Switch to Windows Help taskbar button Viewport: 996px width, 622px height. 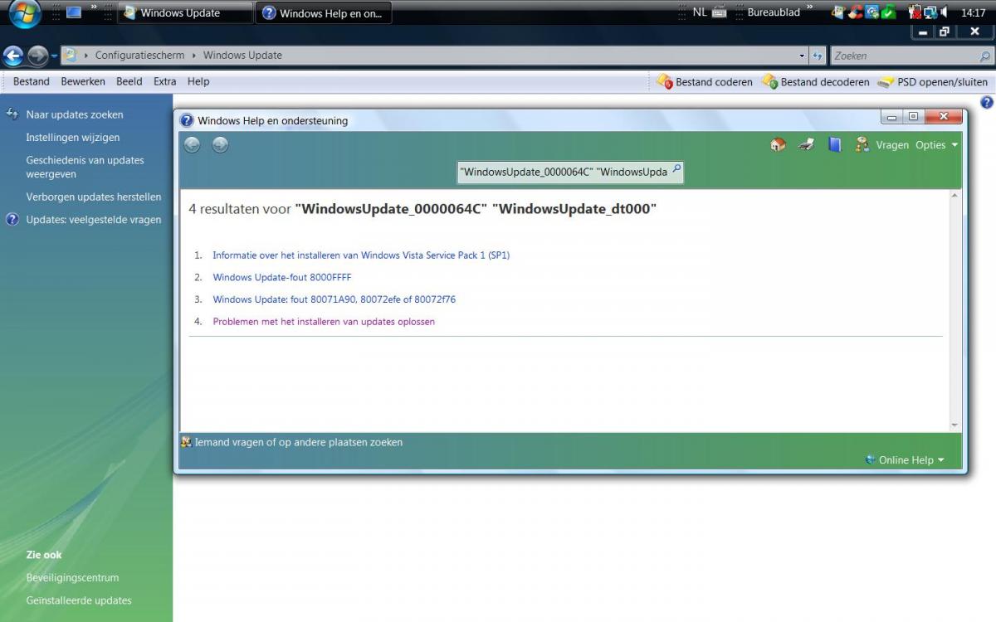324,13
